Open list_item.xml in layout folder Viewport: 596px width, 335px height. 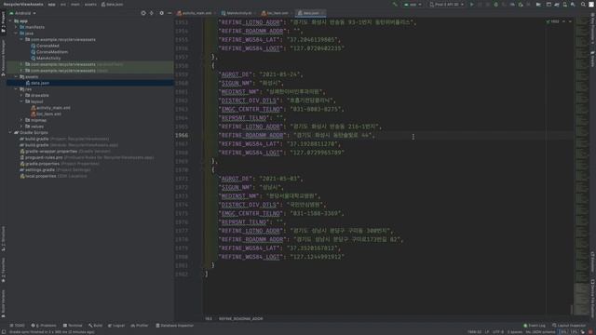coord(48,114)
